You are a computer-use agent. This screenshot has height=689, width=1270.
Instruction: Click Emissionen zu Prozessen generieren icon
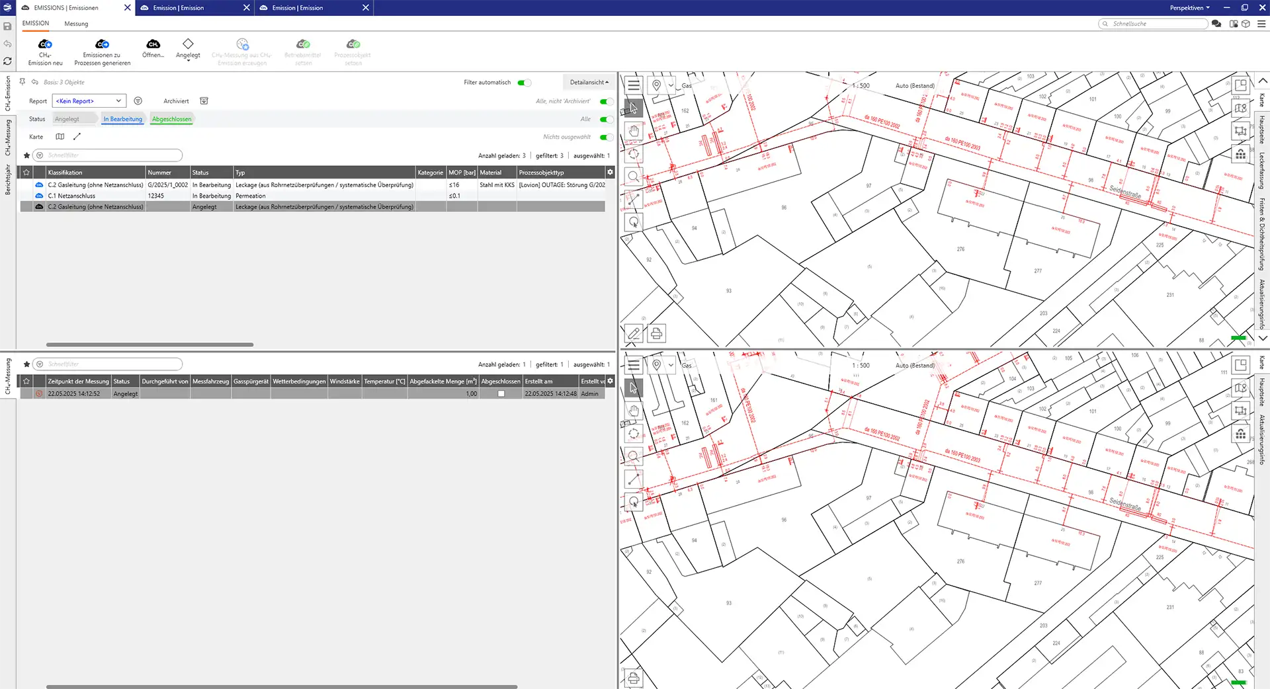pyautogui.click(x=102, y=45)
